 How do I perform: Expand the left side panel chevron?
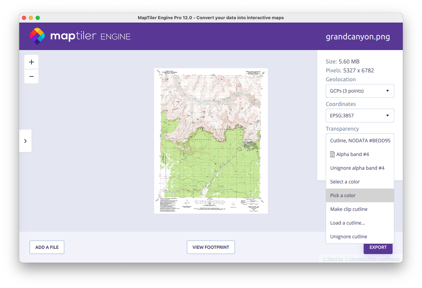pyautogui.click(x=25, y=141)
